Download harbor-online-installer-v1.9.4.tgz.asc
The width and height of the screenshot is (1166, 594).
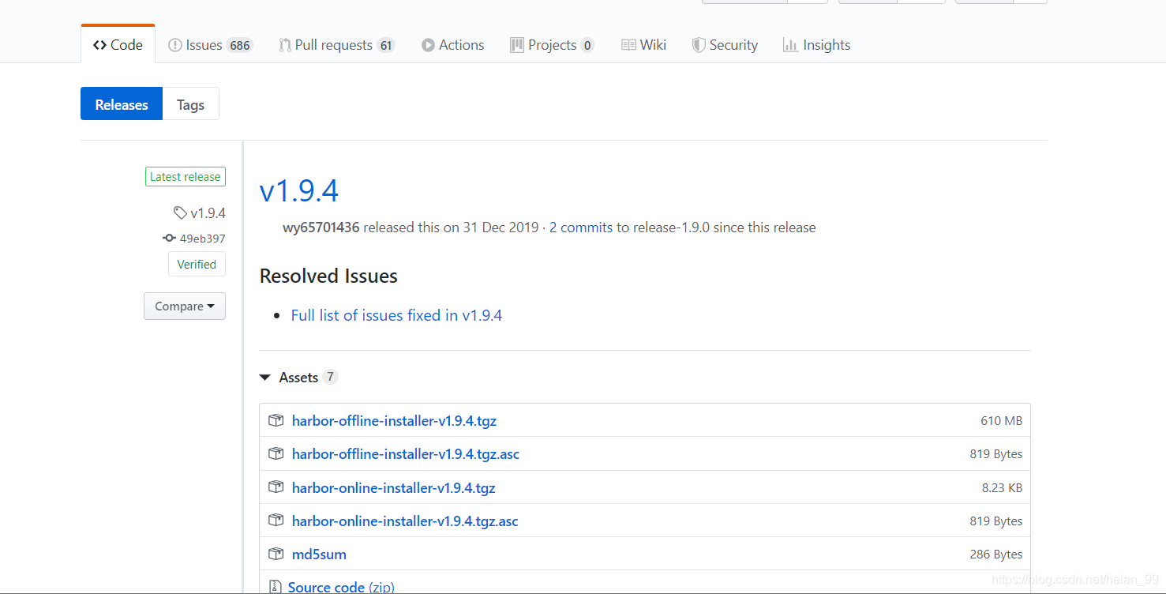click(x=405, y=521)
